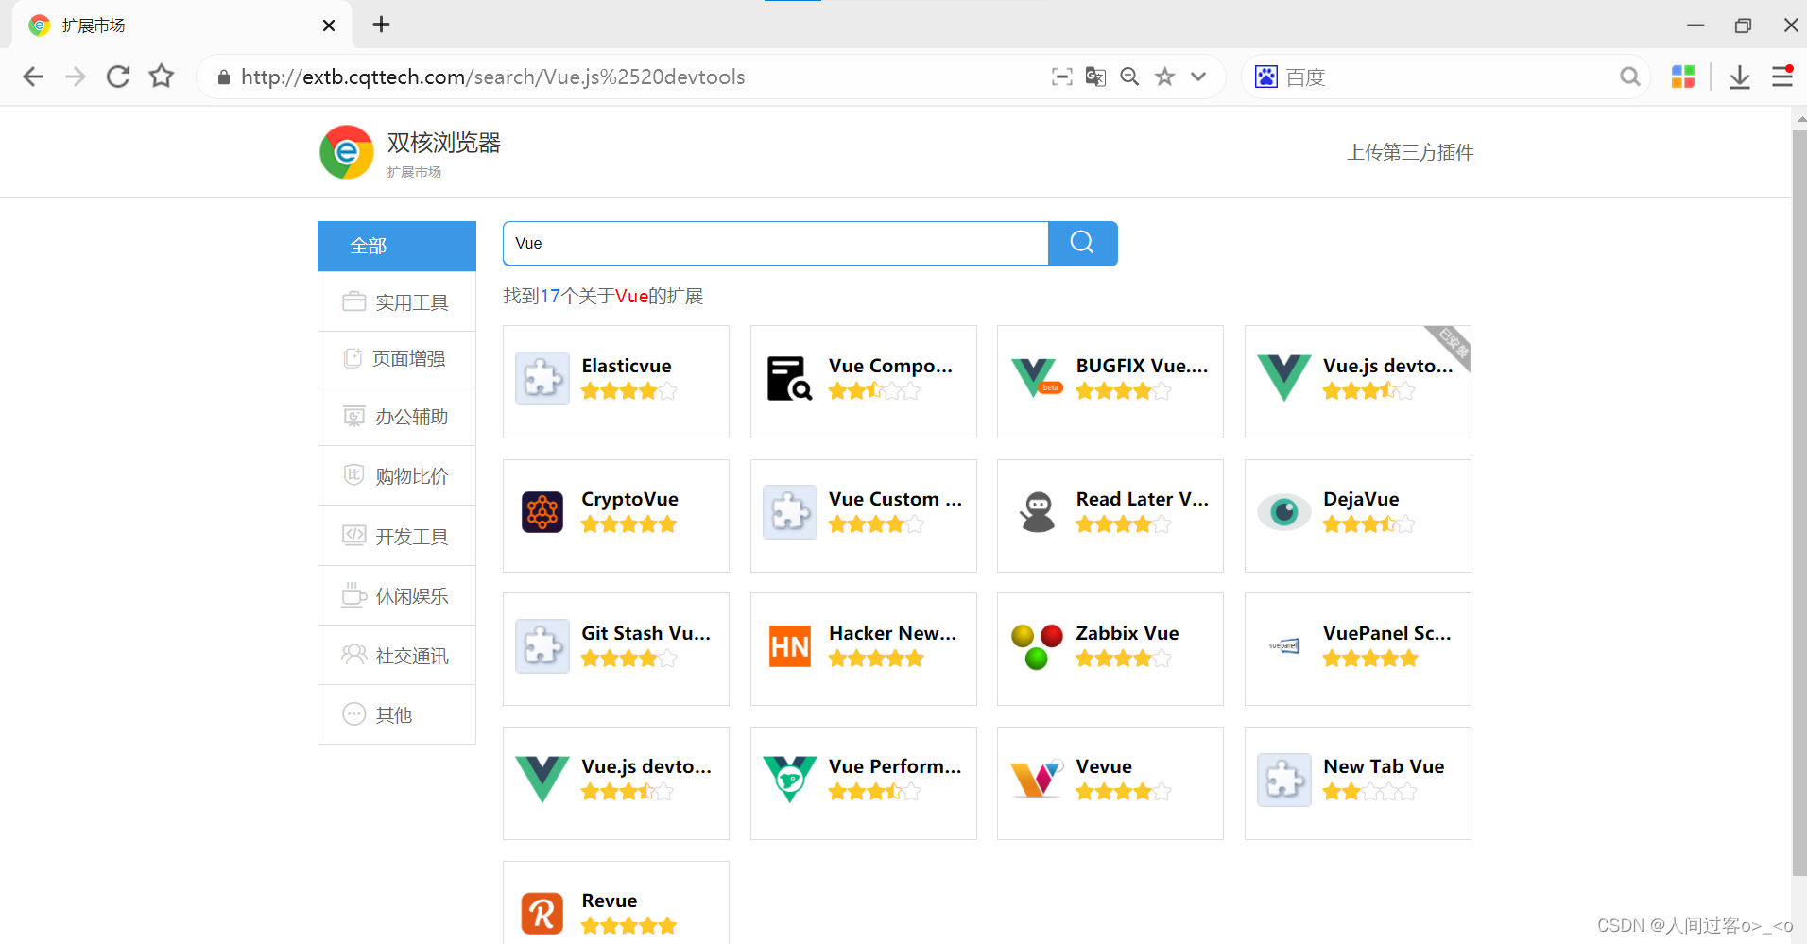Click the favorites star in address bar
Image resolution: width=1807 pixels, height=944 pixels.
coord(1164,77)
